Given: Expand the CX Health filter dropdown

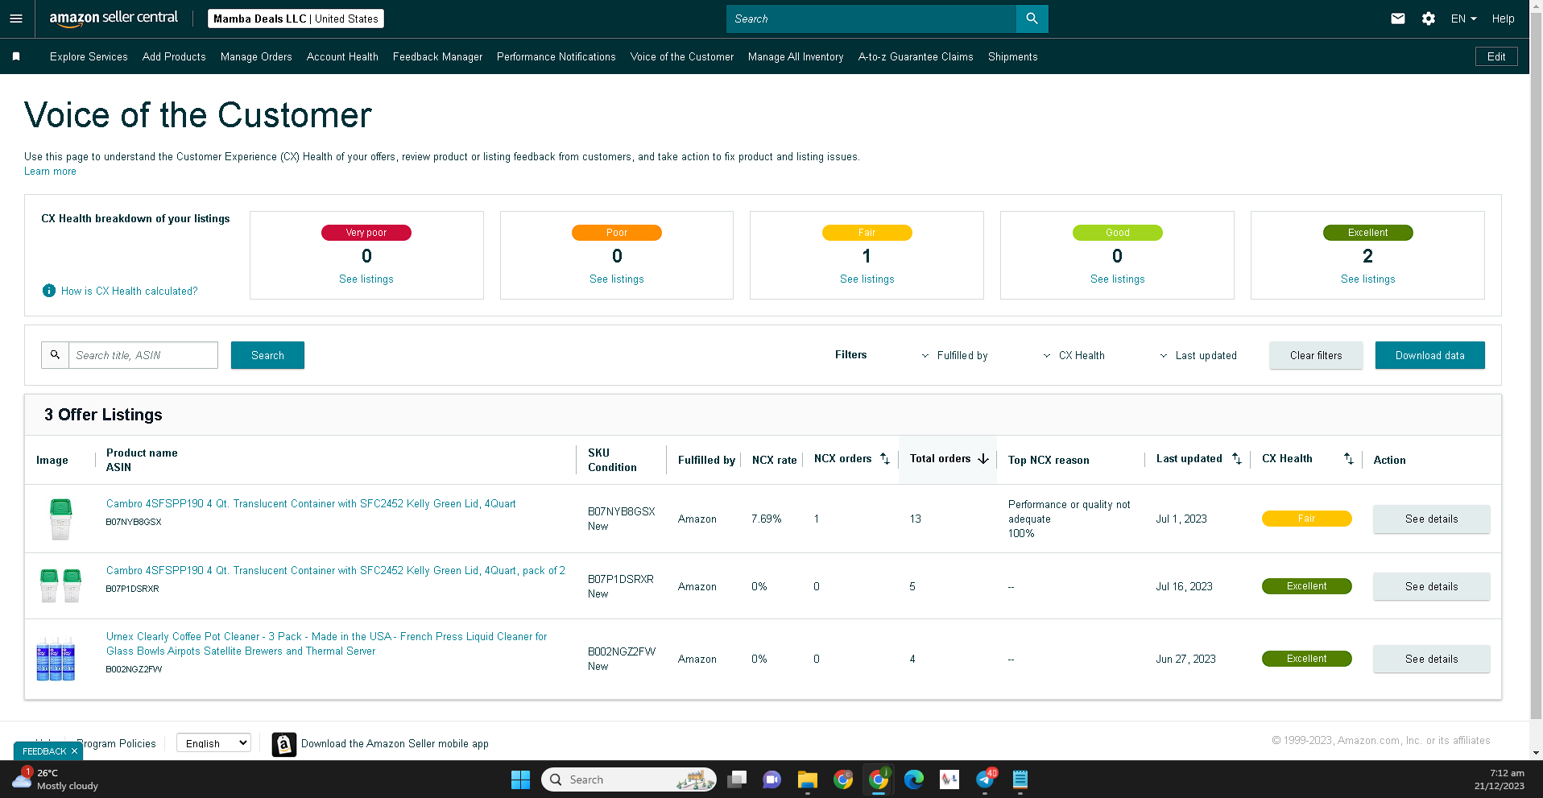Looking at the screenshot, I should [1074, 355].
